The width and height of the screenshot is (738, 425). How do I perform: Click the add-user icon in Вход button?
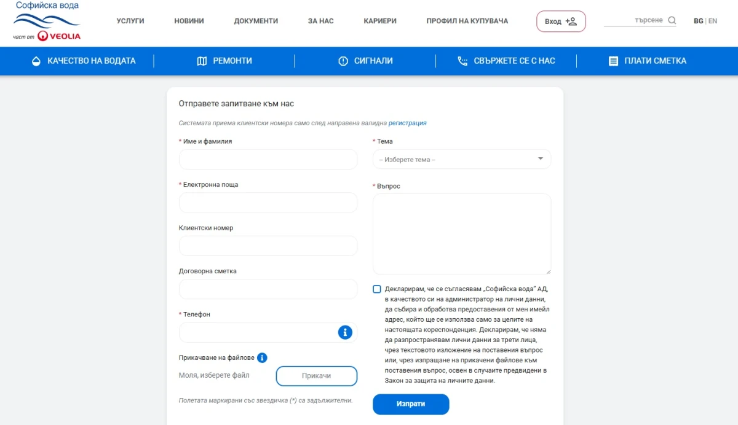click(571, 21)
